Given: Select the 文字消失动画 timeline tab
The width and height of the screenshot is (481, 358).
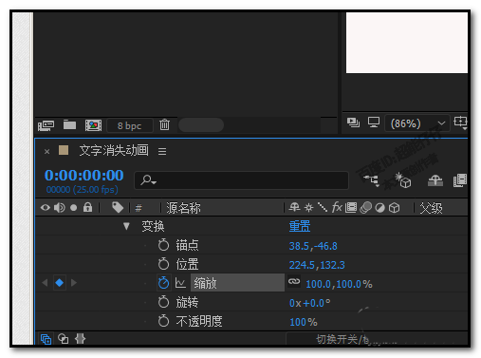Looking at the screenshot, I should pos(114,150).
